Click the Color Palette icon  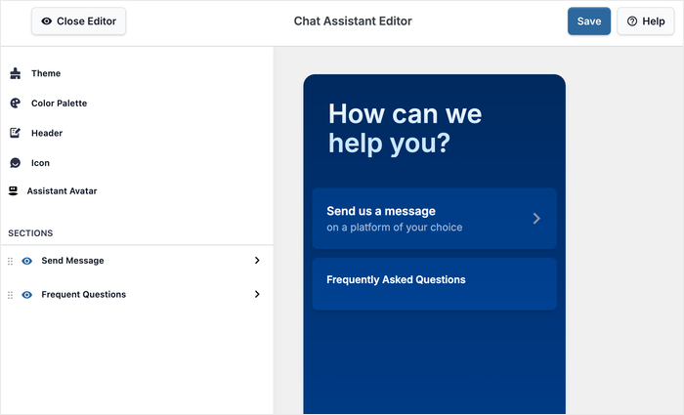coord(15,103)
